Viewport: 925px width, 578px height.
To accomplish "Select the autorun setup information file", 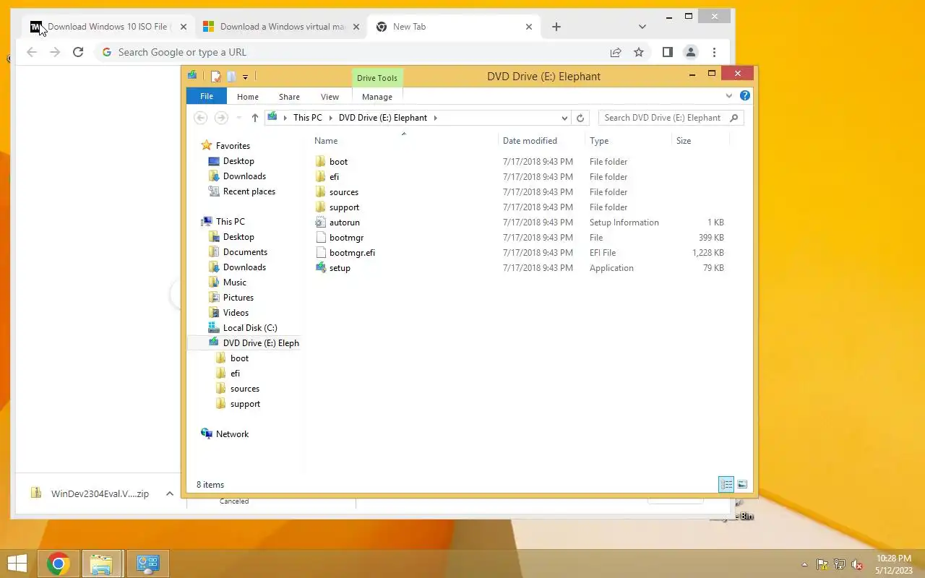I will (344, 223).
